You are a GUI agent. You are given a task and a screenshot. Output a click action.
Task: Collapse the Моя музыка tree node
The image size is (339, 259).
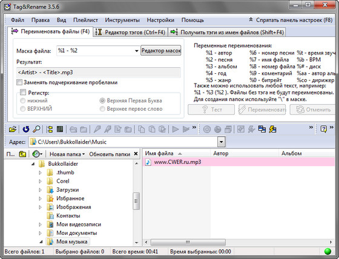coord(41,241)
